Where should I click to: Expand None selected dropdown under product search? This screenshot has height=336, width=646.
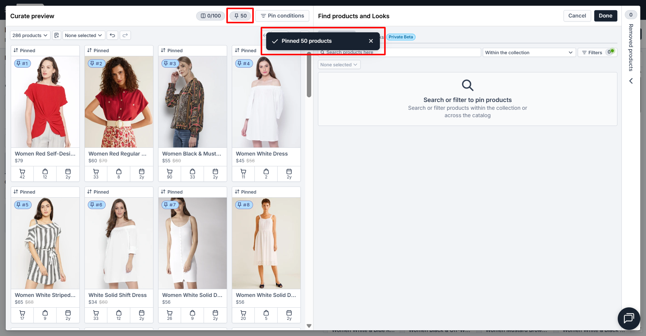click(339, 65)
